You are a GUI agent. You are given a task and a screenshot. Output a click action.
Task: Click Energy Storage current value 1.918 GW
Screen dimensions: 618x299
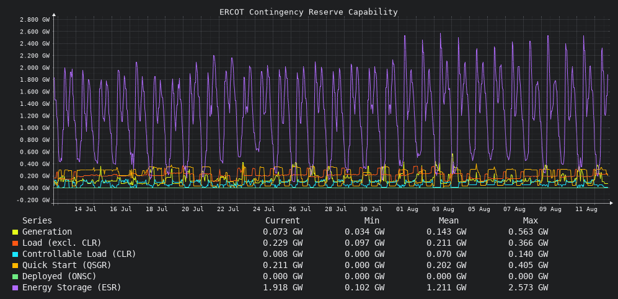click(283, 288)
